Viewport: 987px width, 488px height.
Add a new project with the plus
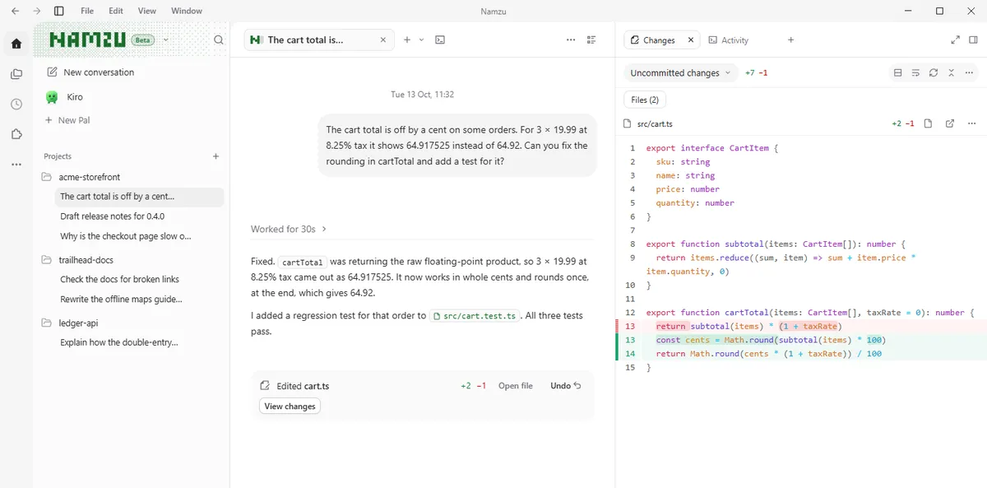(x=216, y=156)
